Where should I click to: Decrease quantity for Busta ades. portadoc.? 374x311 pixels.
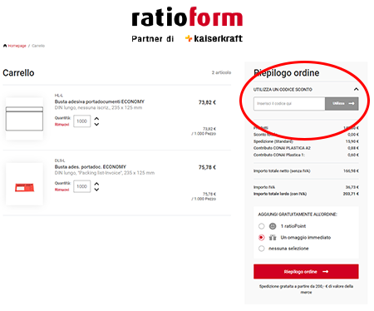(96, 190)
